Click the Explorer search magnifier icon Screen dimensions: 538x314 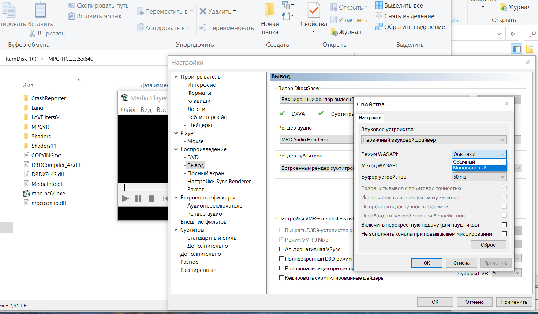point(533,34)
